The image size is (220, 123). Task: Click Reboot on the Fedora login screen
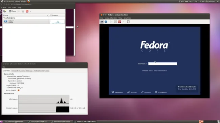click(x=146, y=92)
